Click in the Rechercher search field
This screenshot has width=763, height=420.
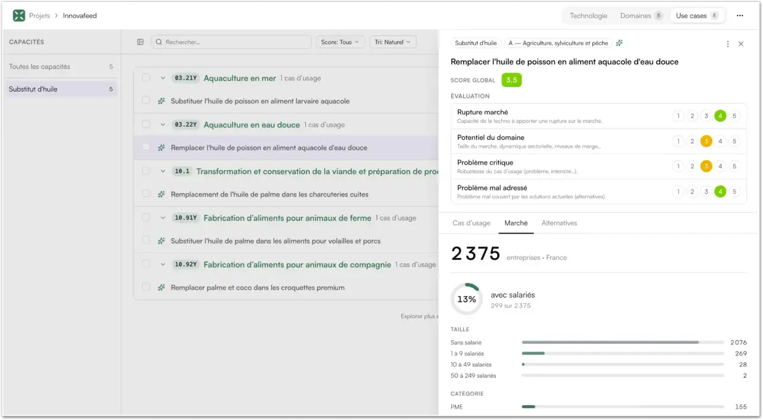point(231,42)
